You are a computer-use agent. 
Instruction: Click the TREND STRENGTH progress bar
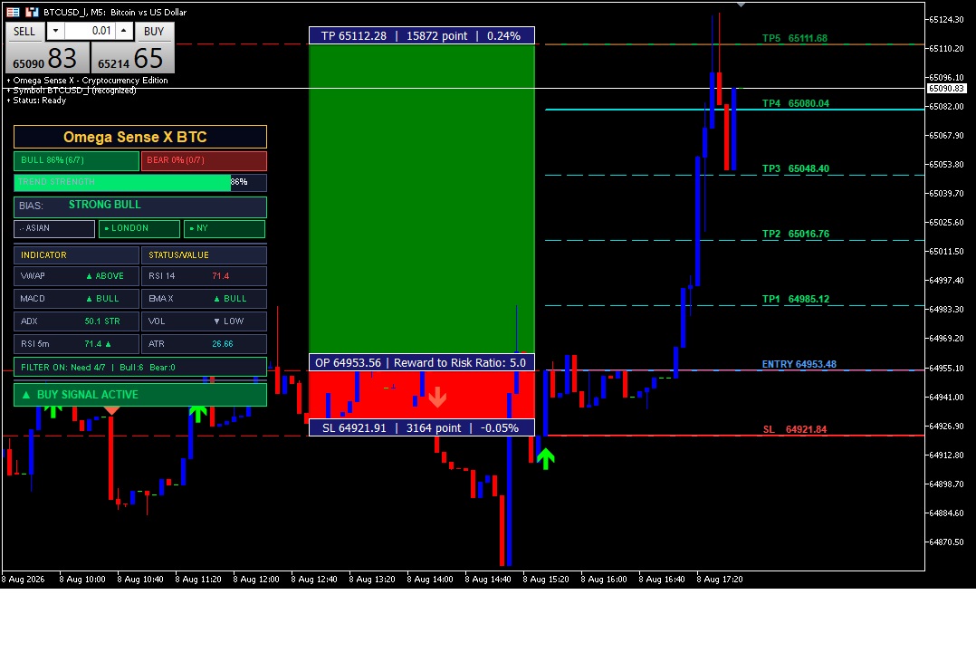coord(140,182)
